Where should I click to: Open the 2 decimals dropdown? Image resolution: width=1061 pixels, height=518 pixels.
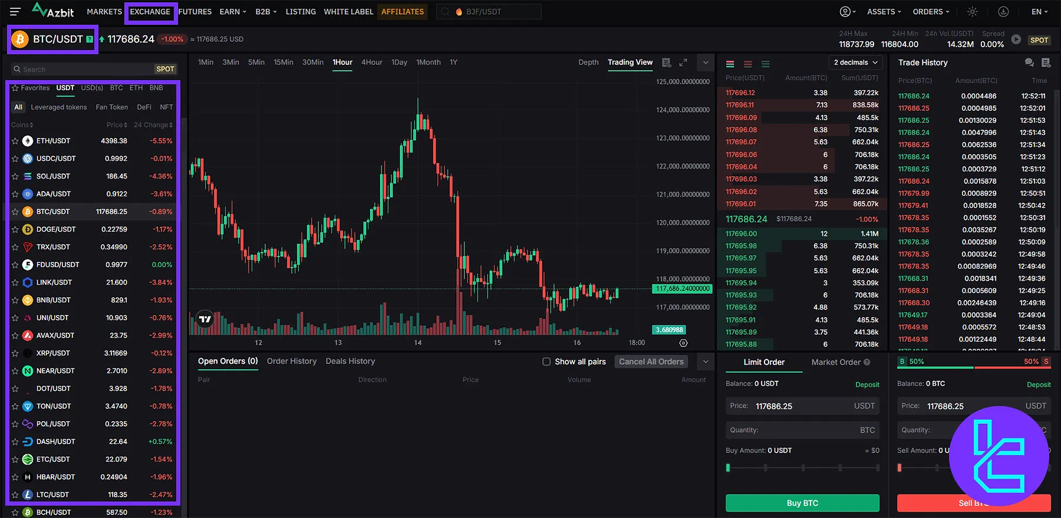pyautogui.click(x=855, y=62)
